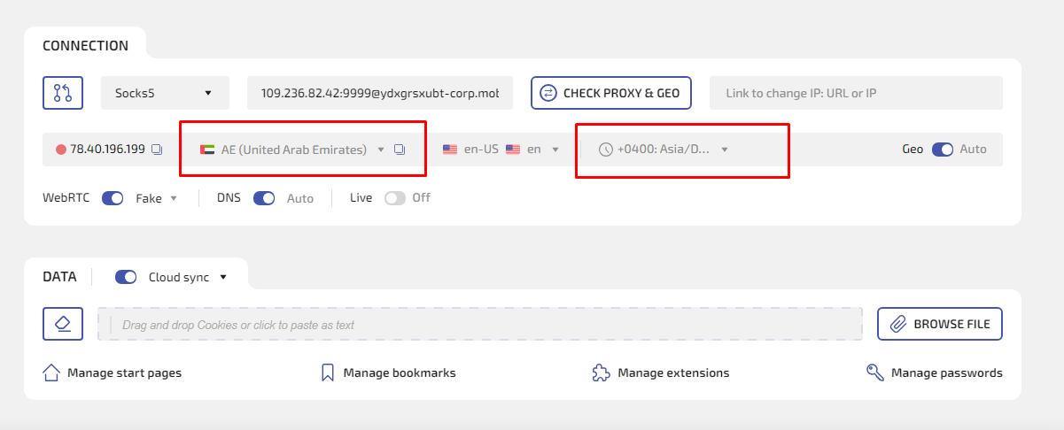1064x430 pixels.
Task: Copy the IP address 78.40.196.199
Action: pyautogui.click(x=157, y=150)
